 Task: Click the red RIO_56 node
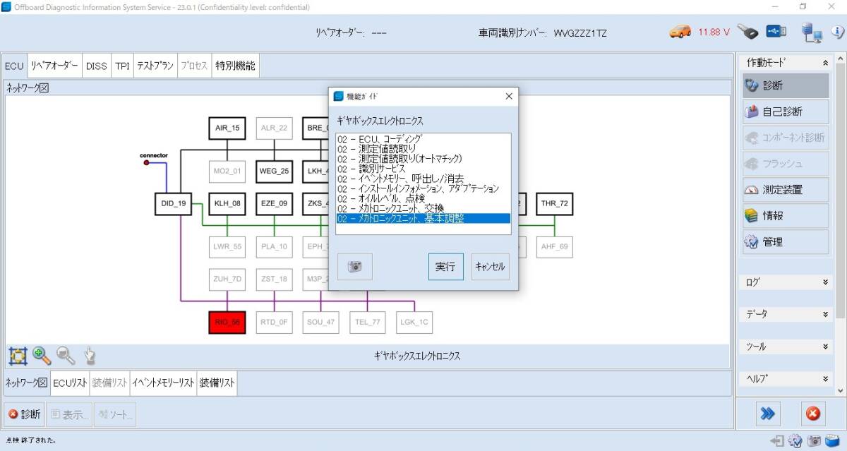[x=227, y=322]
